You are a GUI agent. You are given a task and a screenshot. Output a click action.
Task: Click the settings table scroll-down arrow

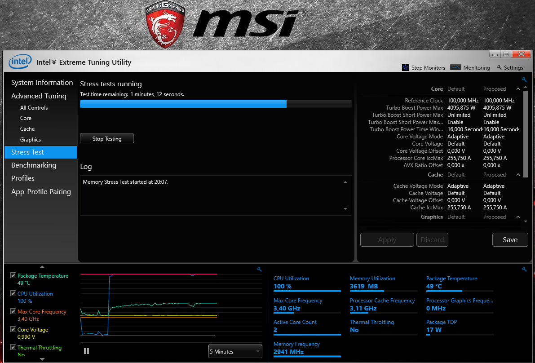coord(526,221)
